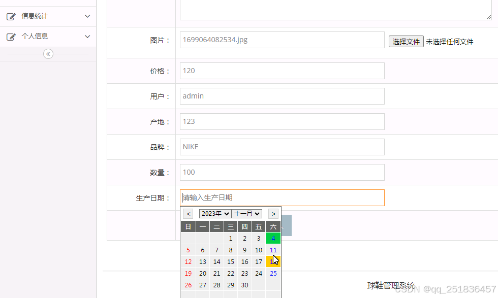Select day 24 in the calendar
This screenshot has width=498, height=298.
[x=259, y=274]
